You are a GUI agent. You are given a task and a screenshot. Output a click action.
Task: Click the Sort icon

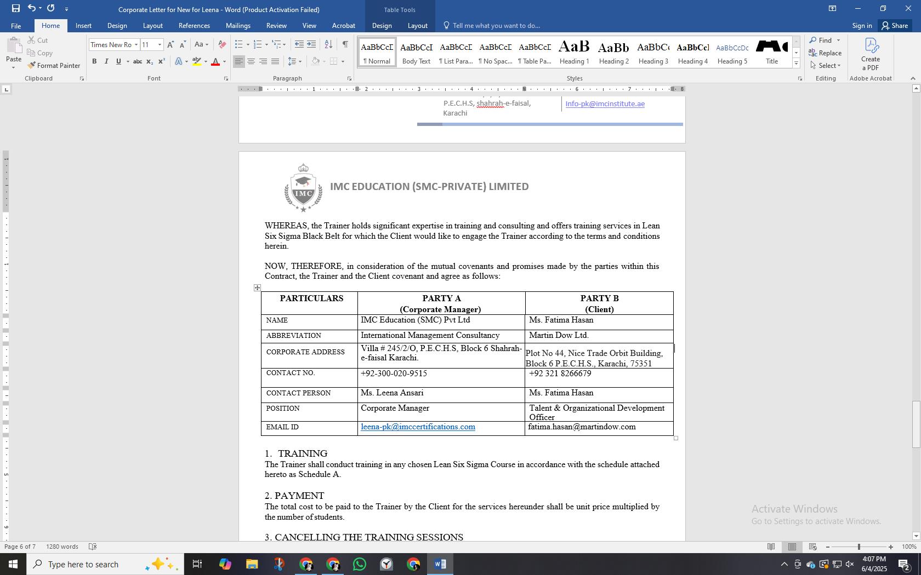point(328,44)
